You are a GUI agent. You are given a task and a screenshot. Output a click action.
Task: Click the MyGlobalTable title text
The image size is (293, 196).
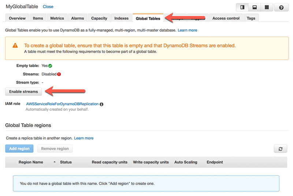pyautogui.click(x=22, y=7)
